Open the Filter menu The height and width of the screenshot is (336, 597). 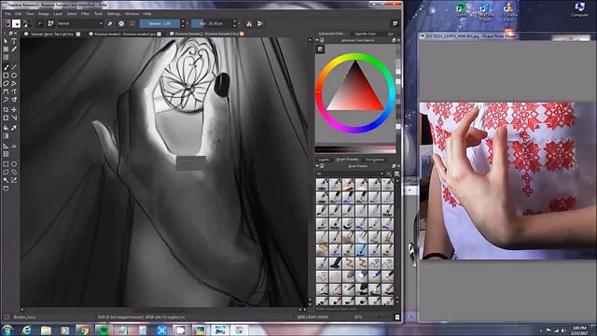click(x=85, y=14)
